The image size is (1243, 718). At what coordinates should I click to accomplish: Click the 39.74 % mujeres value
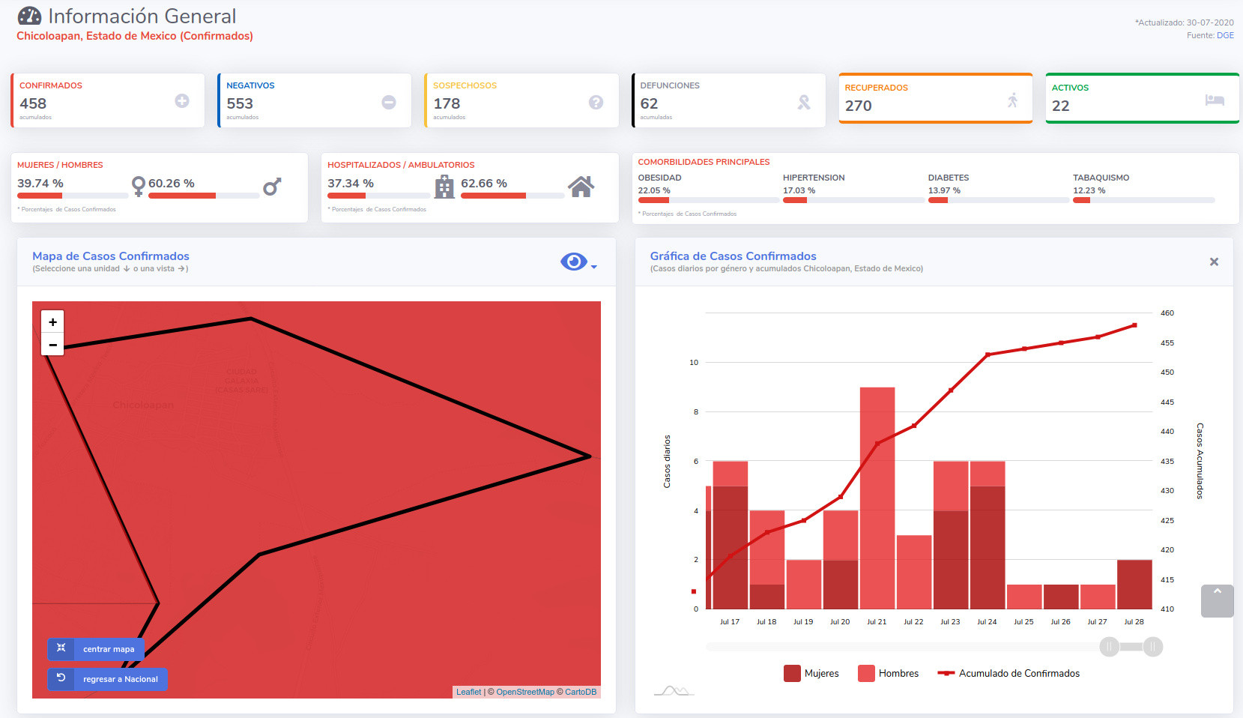pyautogui.click(x=40, y=183)
